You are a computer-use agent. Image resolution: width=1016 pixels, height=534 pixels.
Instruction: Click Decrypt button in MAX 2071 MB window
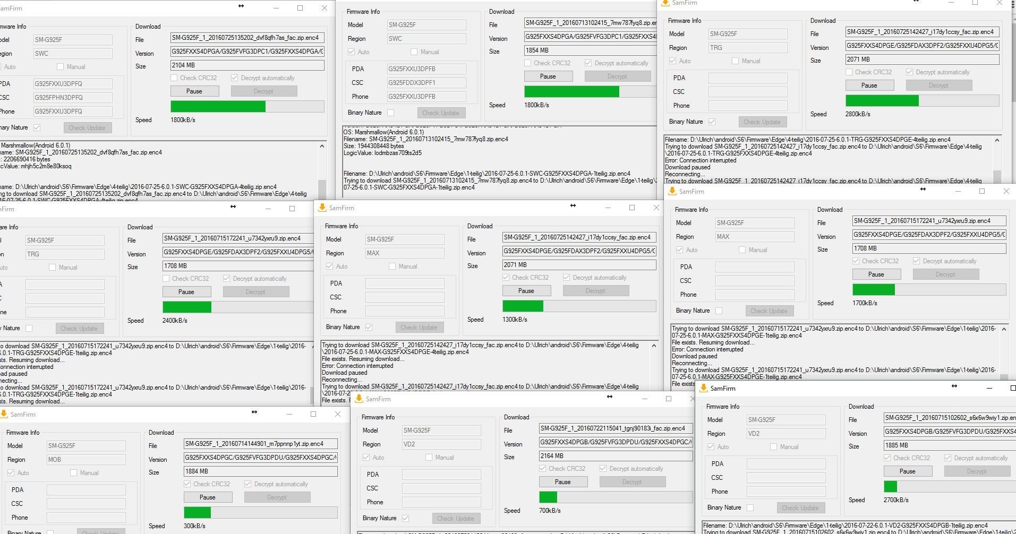pyautogui.click(x=596, y=291)
